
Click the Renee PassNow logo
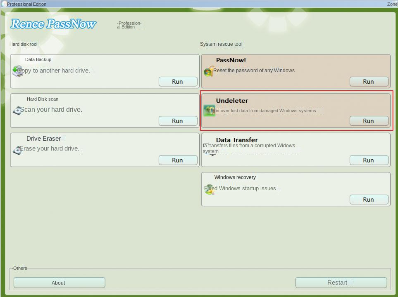[x=53, y=24]
